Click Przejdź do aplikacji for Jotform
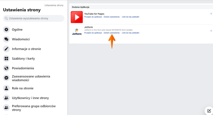The height and width of the screenshot is (115, 213). (x=93, y=33)
